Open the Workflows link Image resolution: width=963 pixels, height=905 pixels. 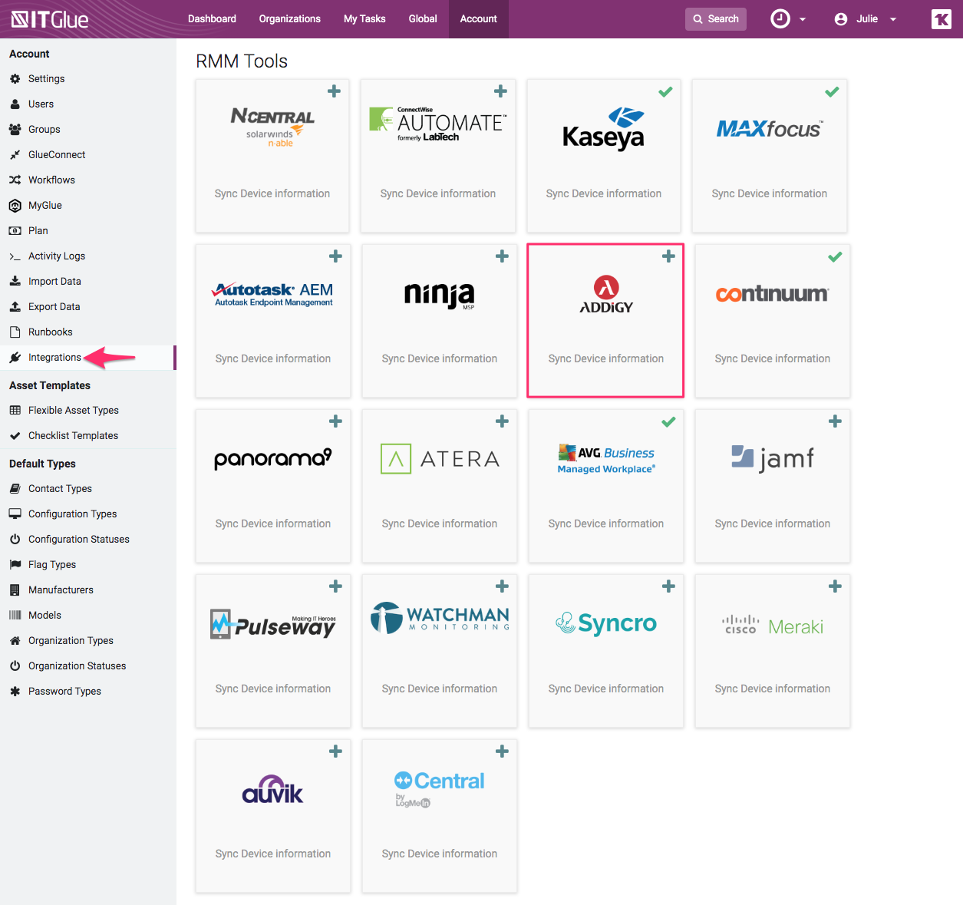51,180
